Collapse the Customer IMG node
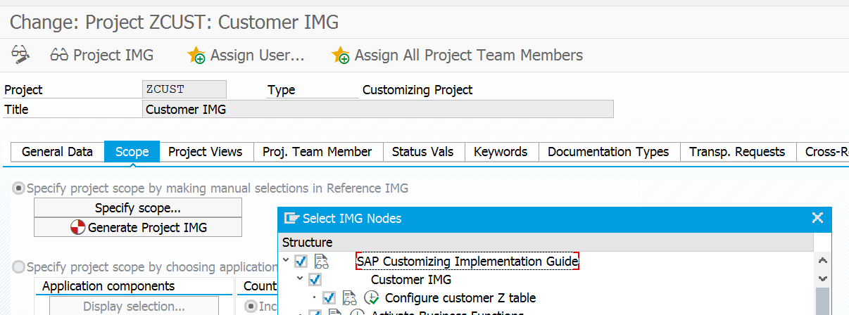This screenshot has height=315, width=849. [300, 279]
